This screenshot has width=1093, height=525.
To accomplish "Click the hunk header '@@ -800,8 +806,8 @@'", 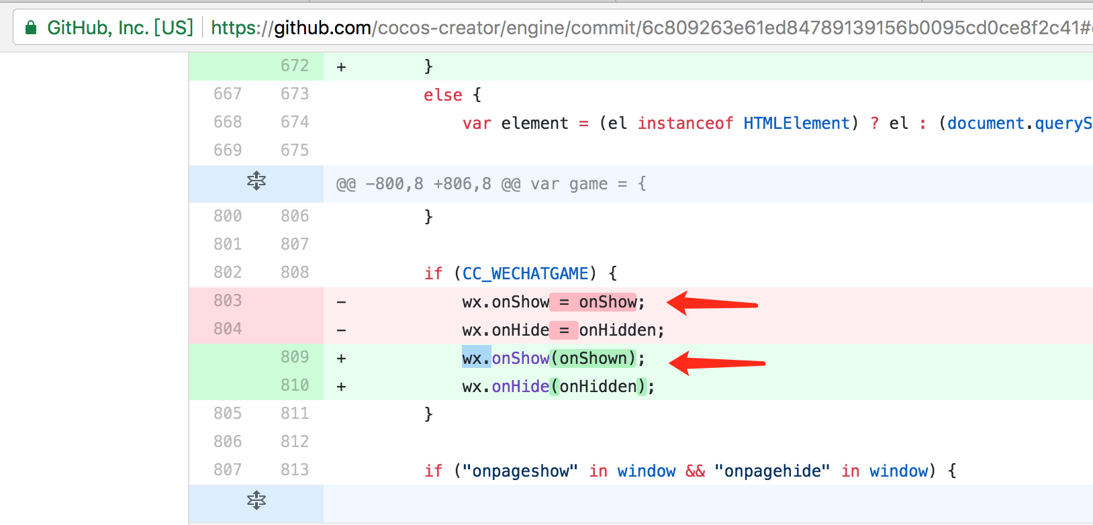I will [x=428, y=184].
